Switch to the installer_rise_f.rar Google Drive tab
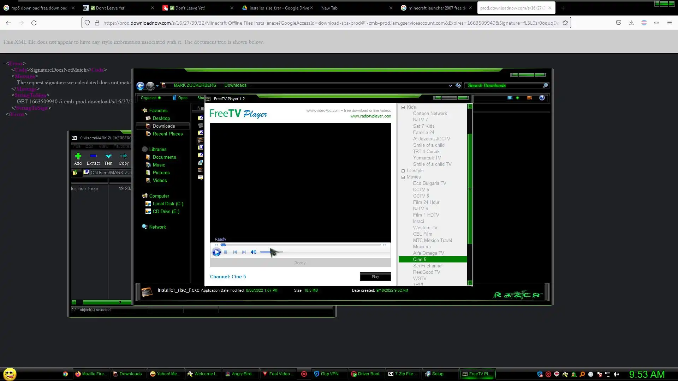Image resolution: width=678 pixels, height=381 pixels. [275, 8]
